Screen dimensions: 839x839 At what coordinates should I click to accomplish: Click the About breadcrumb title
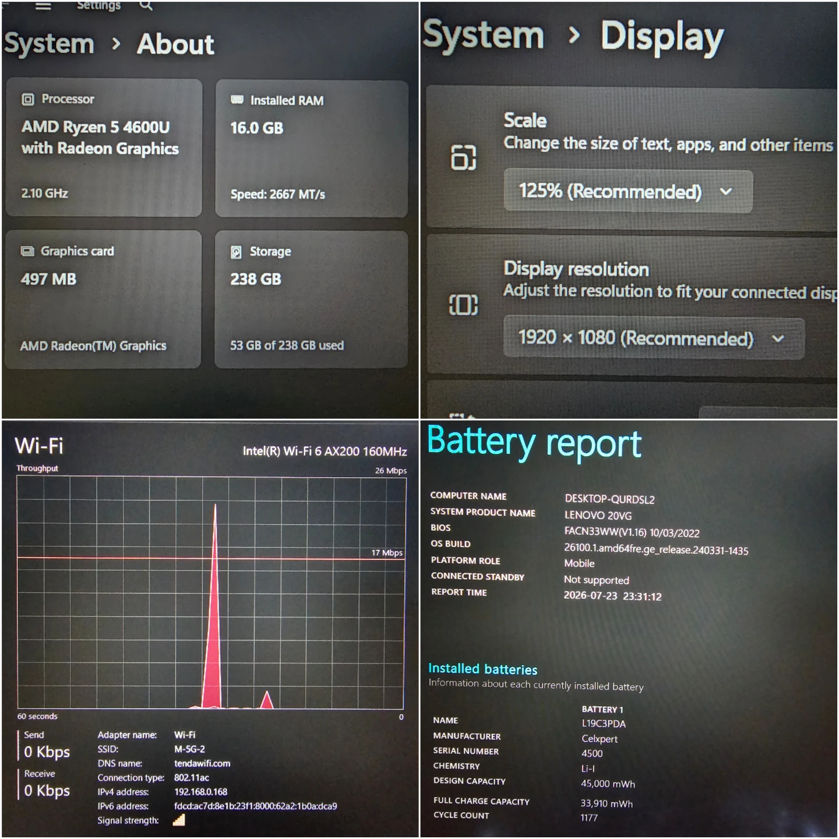[x=176, y=44]
